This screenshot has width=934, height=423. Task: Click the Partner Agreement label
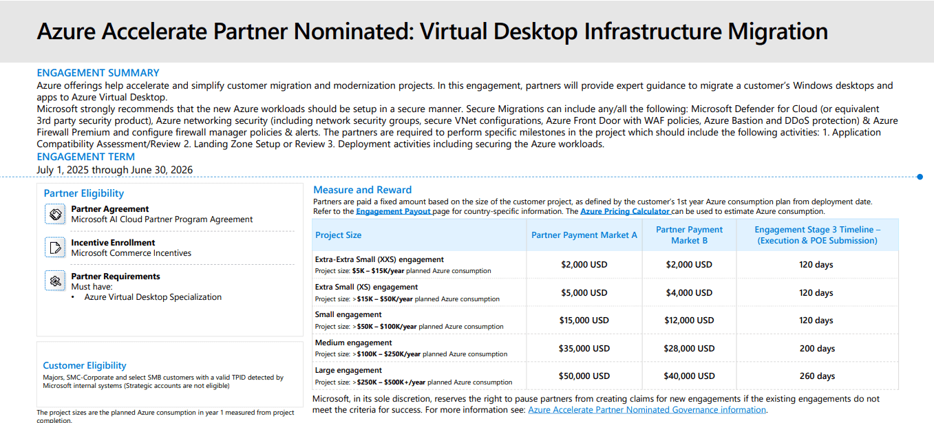(x=110, y=209)
